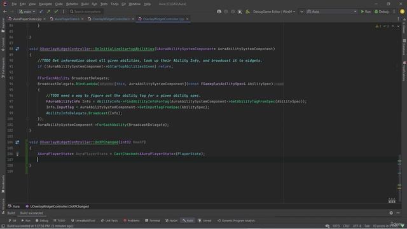Open the Navigate menu

tap(45, 4)
